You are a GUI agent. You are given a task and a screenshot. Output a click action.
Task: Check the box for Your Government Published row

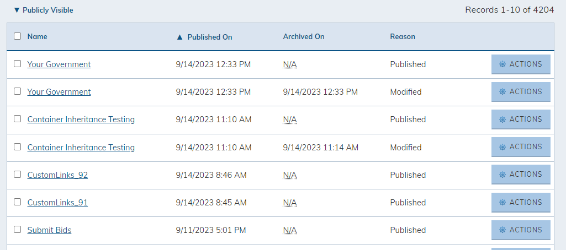[x=17, y=64]
